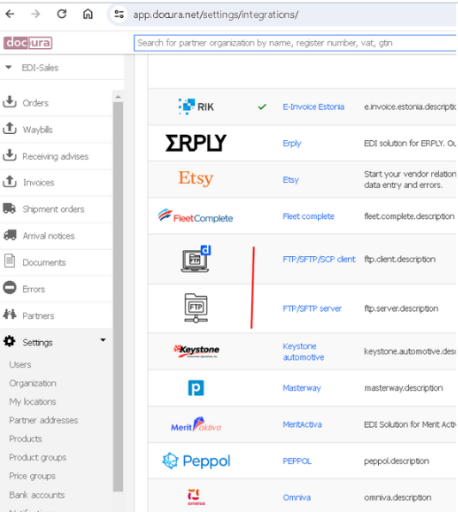Open Shipment orders truck icon
This screenshot has width=458, height=512.
[x=9, y=208]
